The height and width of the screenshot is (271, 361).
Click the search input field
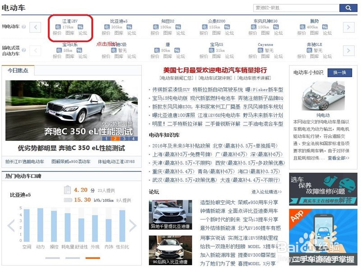click(x=296, y=8)
